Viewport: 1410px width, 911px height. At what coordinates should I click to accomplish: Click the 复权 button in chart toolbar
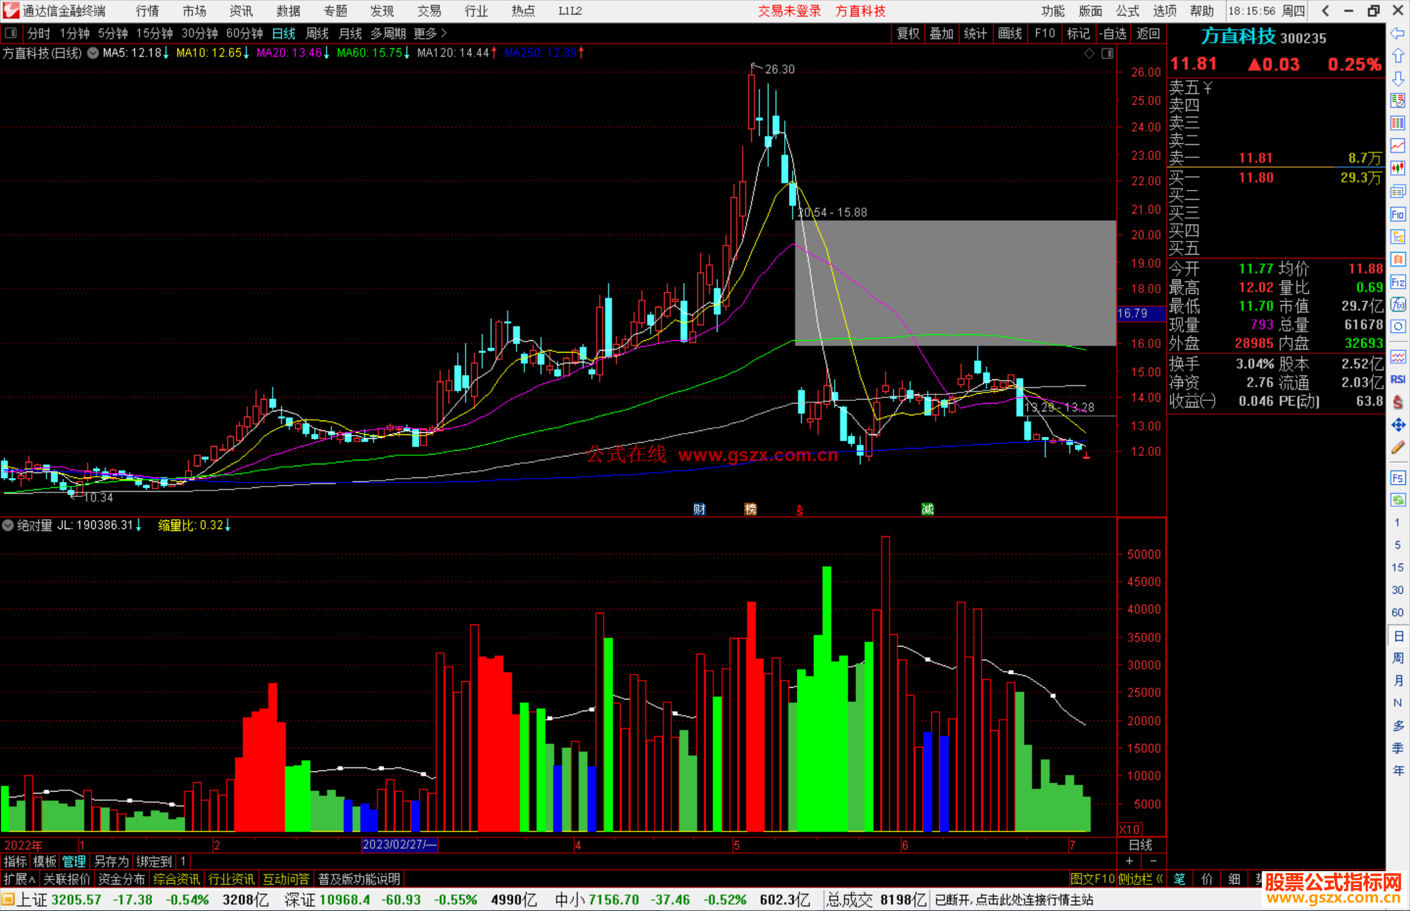907,33
